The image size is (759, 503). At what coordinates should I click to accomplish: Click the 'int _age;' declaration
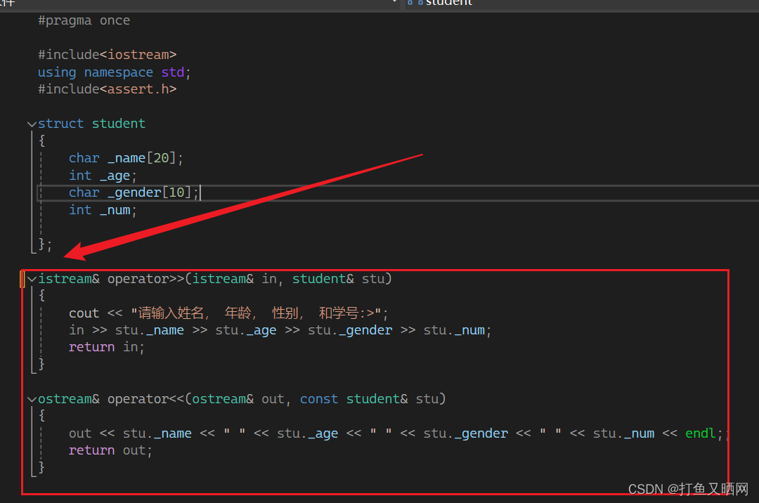[x=103, y=176]
